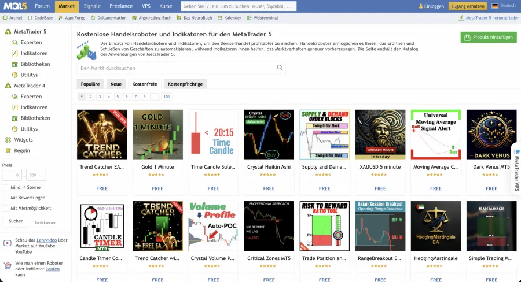Open the Gold 1 Minute product thumbnail
This screenshot has height=282, width=521.
[x=157, y=135]
